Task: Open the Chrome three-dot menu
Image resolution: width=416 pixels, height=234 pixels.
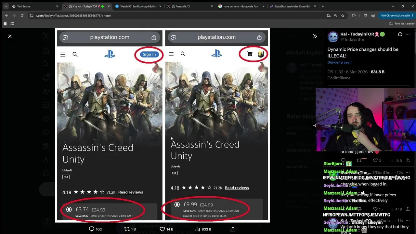Action: [x=412, y=15]
